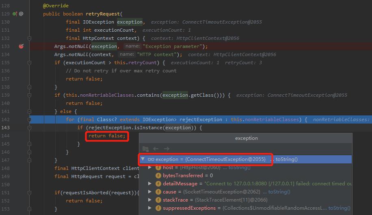Click the field icon next to suppressedExceptions
The width and height of the screenshot is (372, 215).
click(158, 208)
